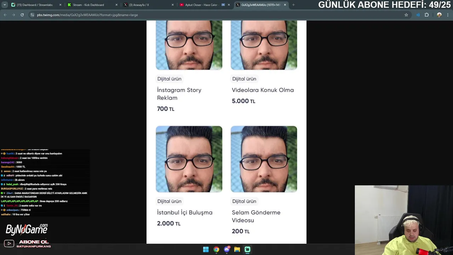Click the Instagram Story Reklam product photo
453x255 pixels.
click(x=189, y=45)
